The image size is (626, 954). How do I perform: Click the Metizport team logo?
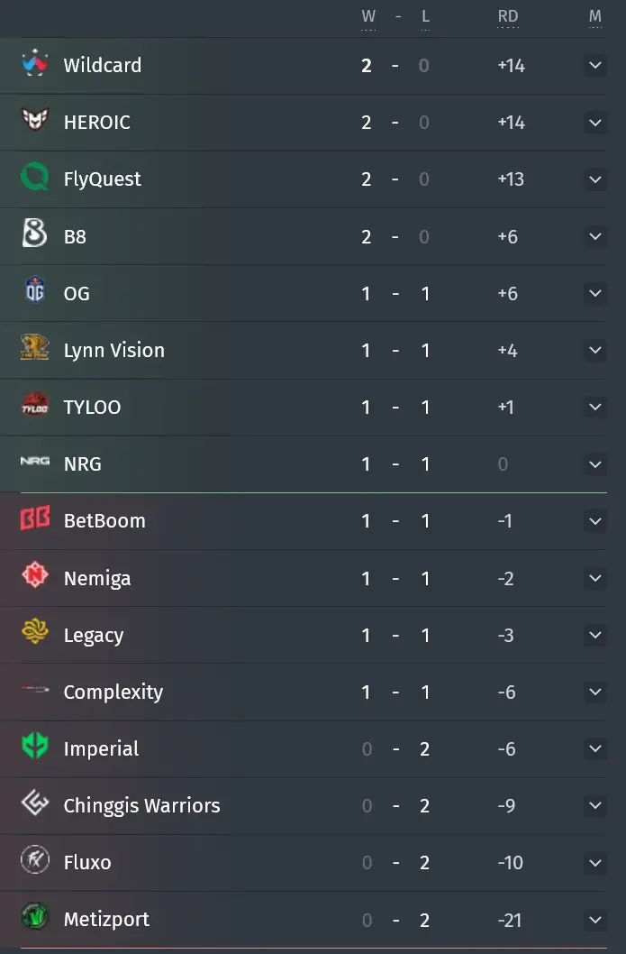pos(34,918)
